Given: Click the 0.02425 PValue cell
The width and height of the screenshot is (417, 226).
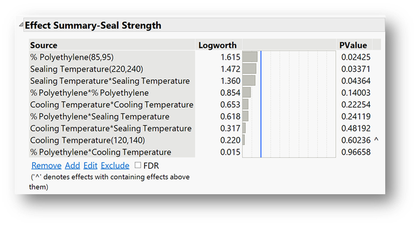Looking at the screenshot, I should point(356,57).
